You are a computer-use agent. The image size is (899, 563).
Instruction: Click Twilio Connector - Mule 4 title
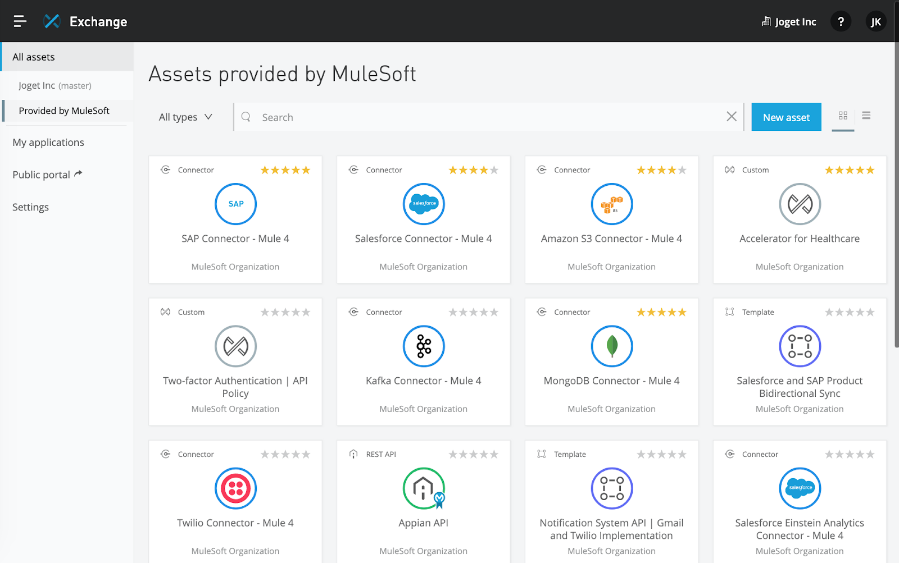tap(235, 523)
